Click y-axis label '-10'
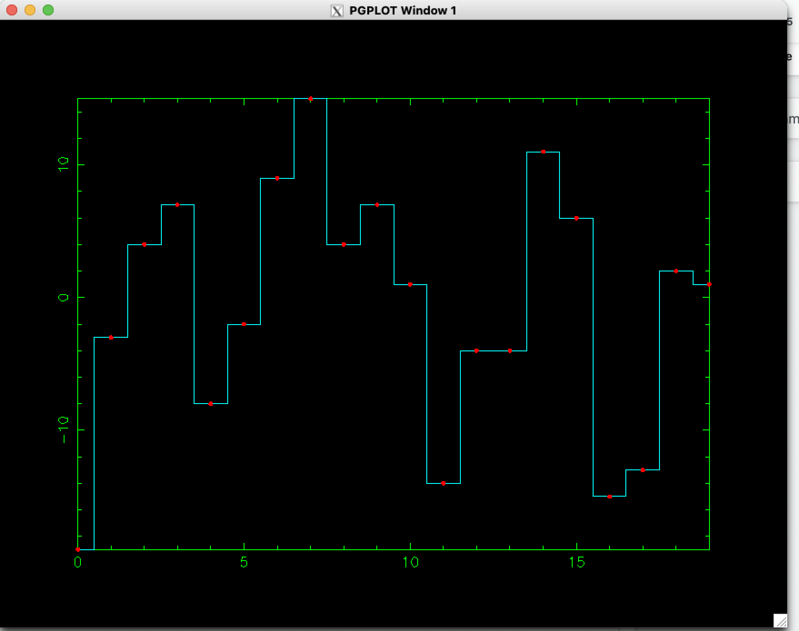799x631 pixels. click(63, 429)
